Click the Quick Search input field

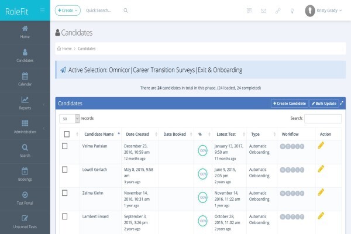tap(103, 11)
